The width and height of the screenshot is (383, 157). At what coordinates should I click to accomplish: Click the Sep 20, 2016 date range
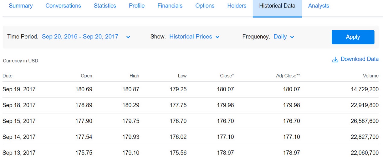tap(80, 37)
